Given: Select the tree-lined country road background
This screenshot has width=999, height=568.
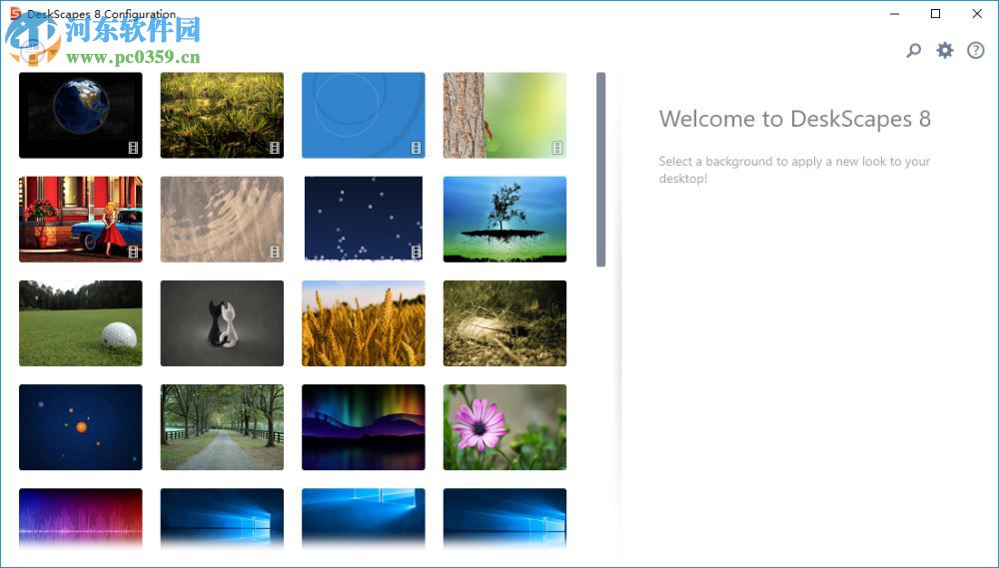Looking at the screenshot, I should (222, 427).
